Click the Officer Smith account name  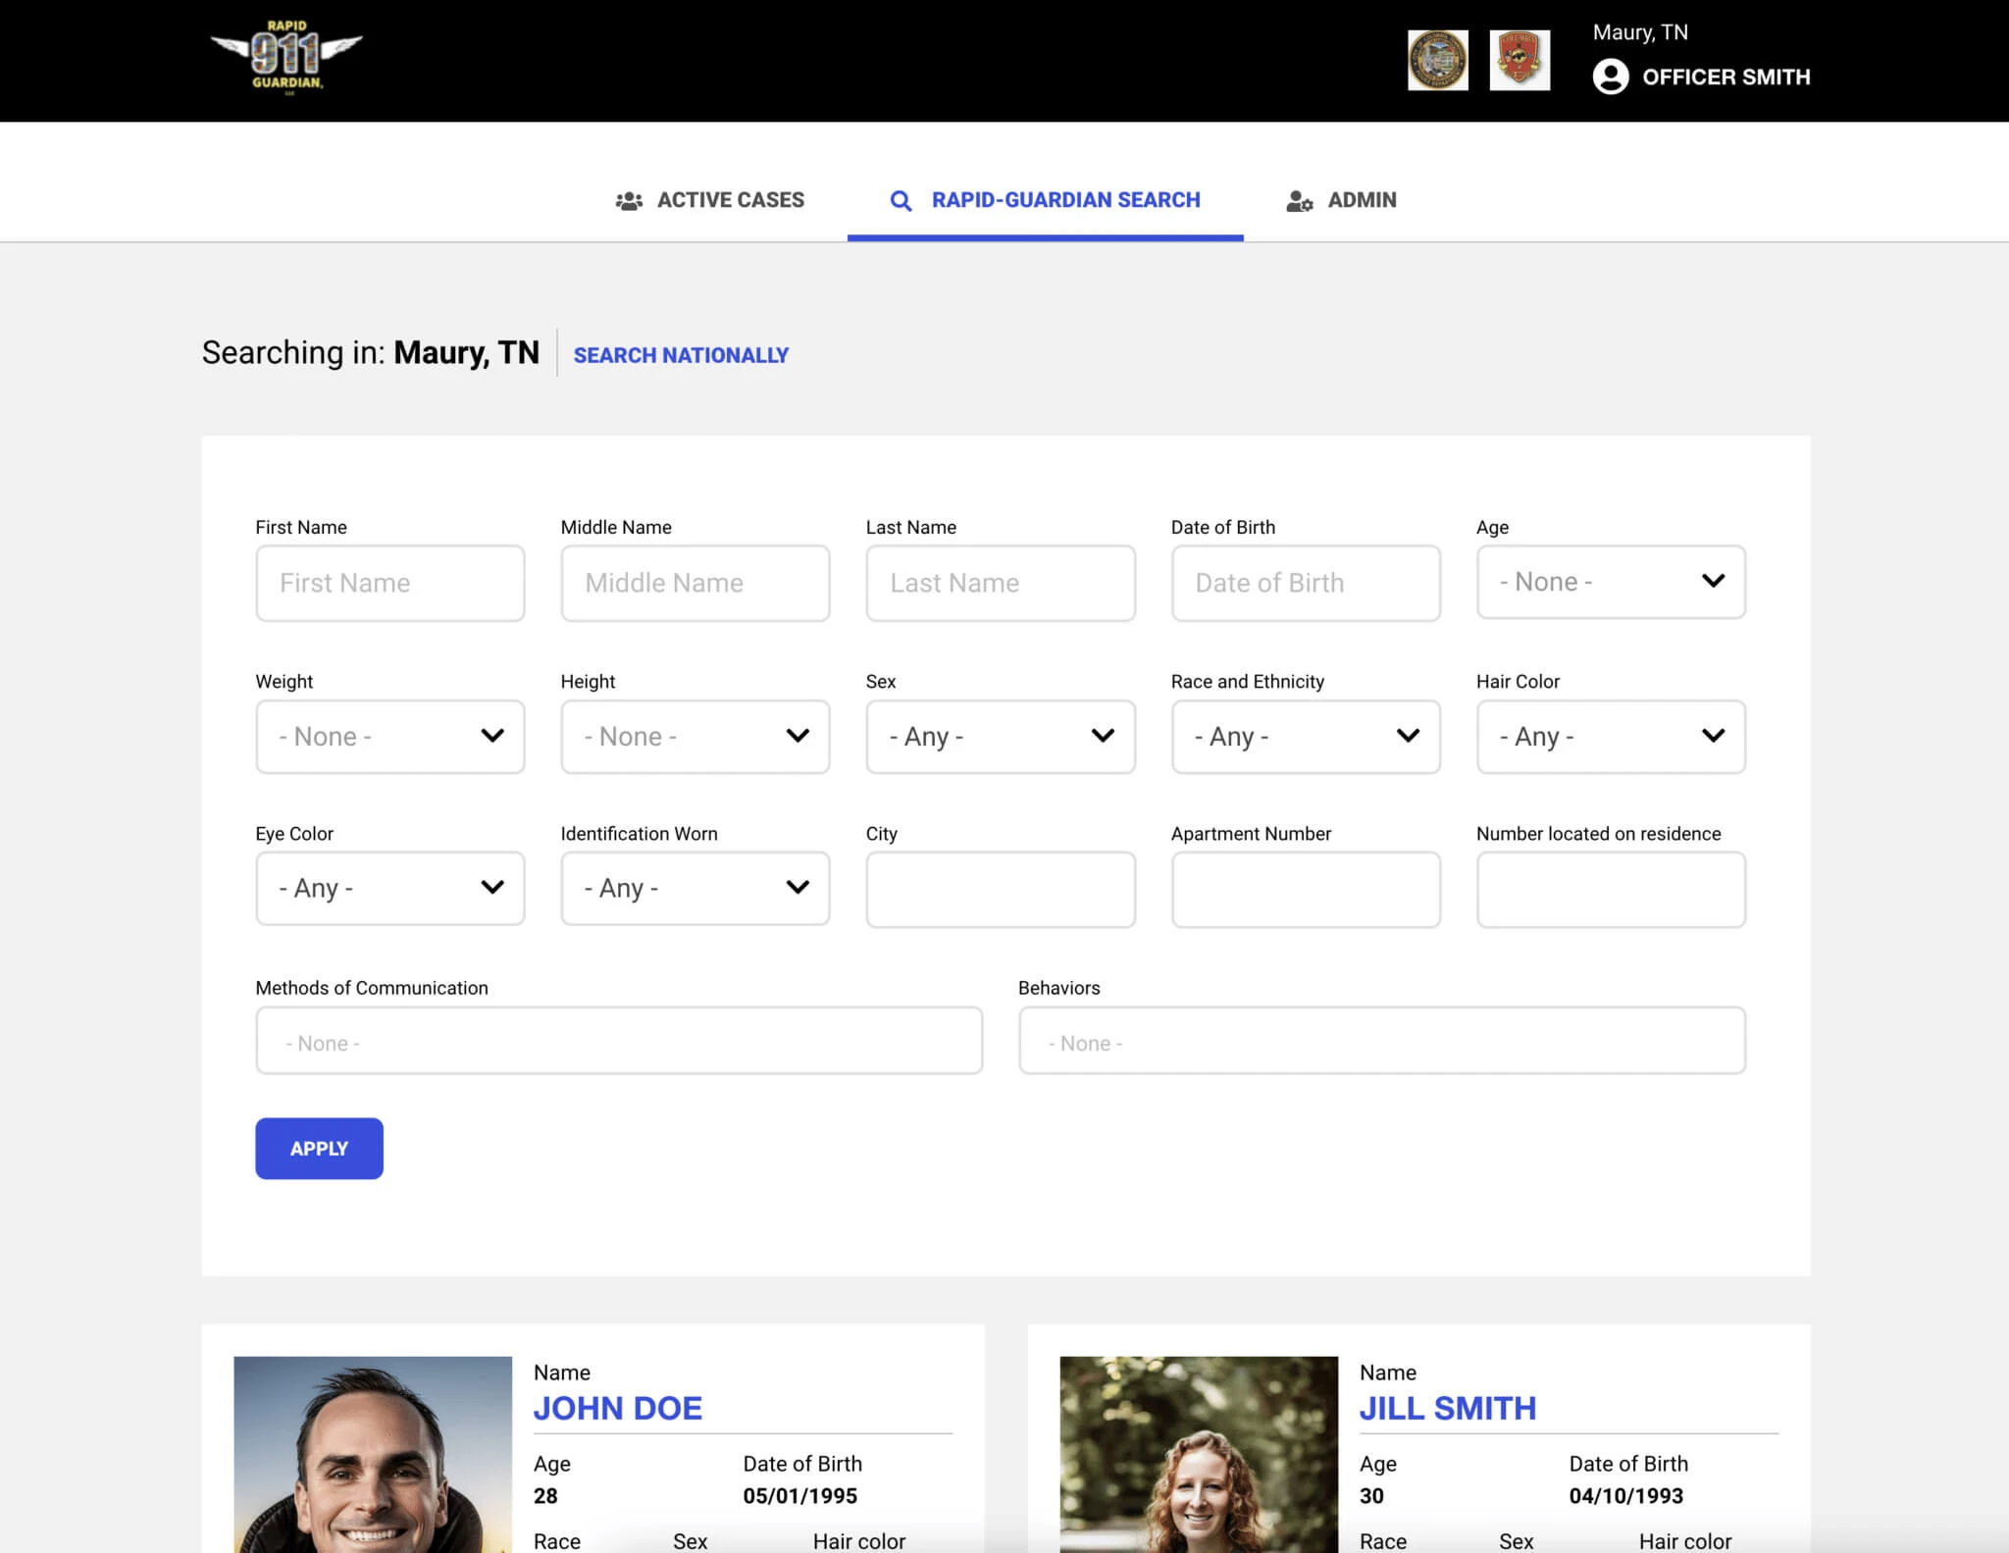(1726, 78)
